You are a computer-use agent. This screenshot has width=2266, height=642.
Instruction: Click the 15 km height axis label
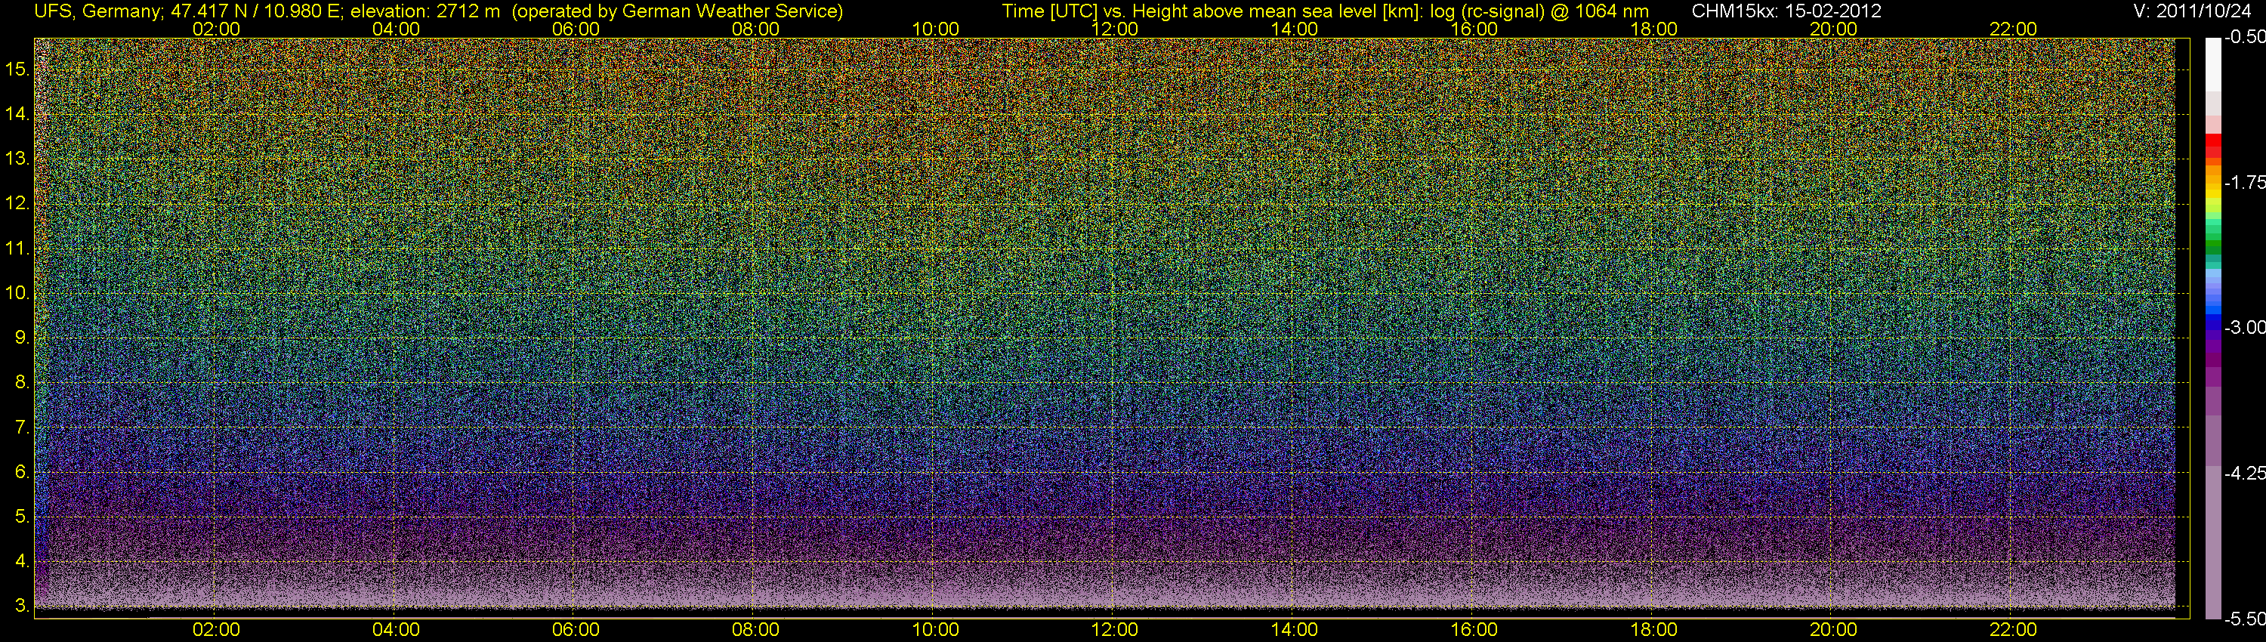tap(17, 69)
